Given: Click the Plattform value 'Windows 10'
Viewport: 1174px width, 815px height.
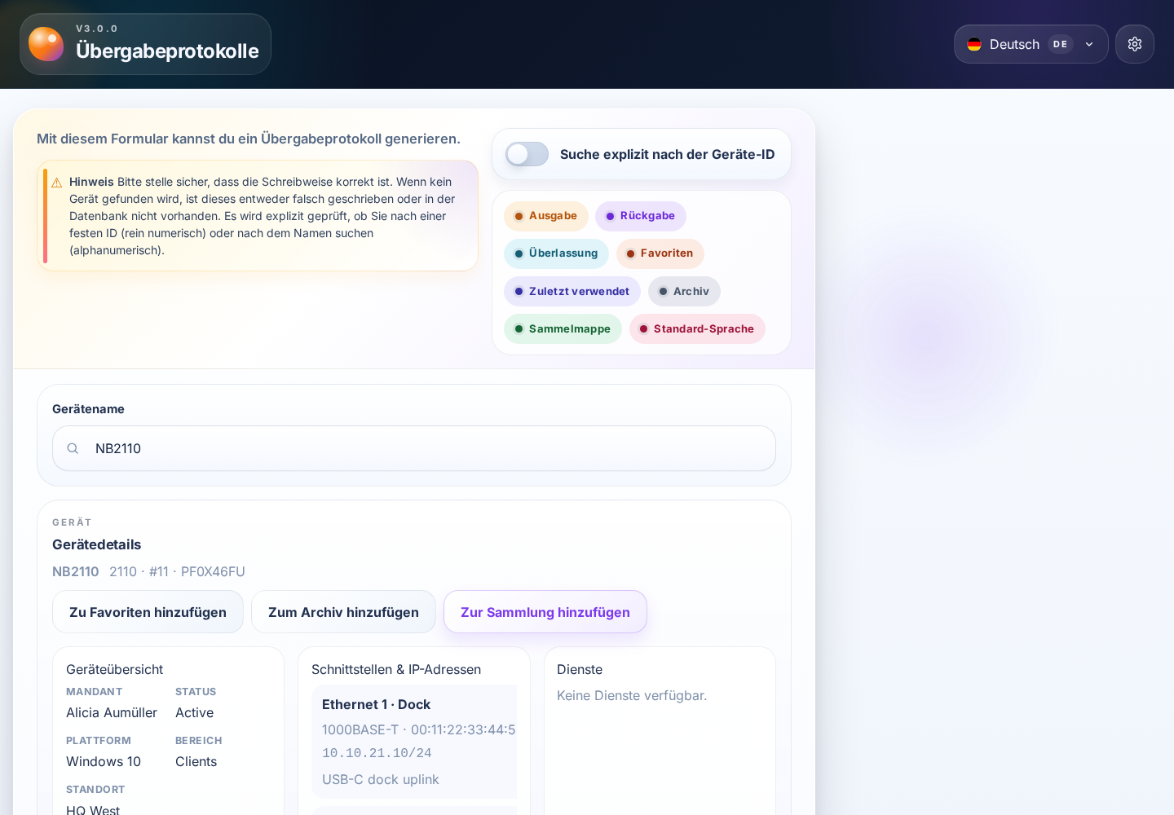Looking at the screenshot, I should click(x=104, y=761).
